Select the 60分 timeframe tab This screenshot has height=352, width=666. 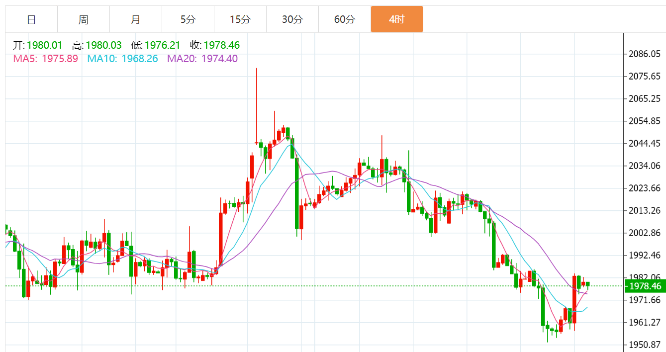pos(345,19)
